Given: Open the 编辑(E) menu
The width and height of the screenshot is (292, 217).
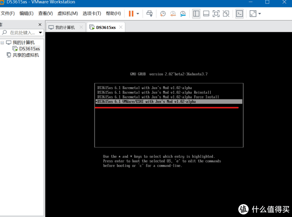Looking at the screenshot, I should (x=27, y=13).
